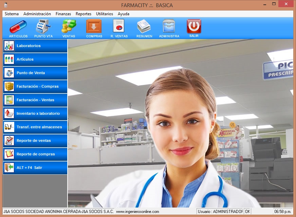The image size is (296, 217).
Task: Click the R. VENTAS report icon
Action: [119, 26]
